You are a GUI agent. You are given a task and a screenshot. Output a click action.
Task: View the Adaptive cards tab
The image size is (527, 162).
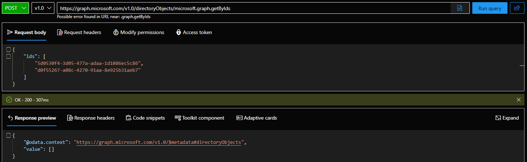click(257, 118)
